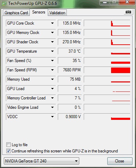Image resolution: width=136 pixels, height=168 pixels.
Task: Switch to the Graphics Card tab
Action: 16,13
